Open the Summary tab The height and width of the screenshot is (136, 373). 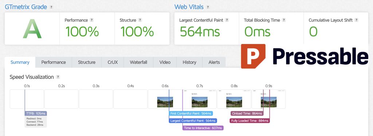20,63
